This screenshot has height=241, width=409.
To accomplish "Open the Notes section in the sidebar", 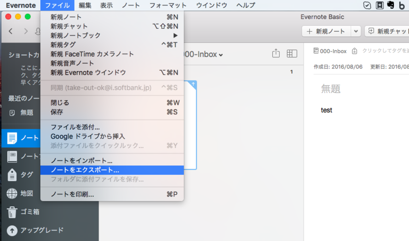I will [x=21, y=138].
